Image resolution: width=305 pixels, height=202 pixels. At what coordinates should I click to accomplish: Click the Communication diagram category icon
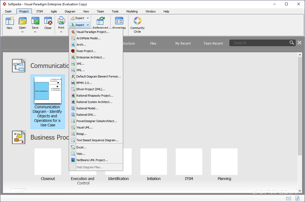click(19, 66)
